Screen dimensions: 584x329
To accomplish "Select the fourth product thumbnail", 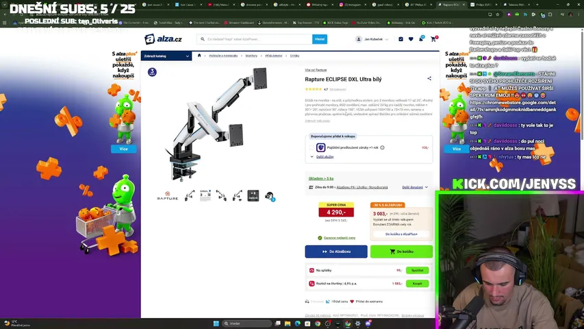I will 221,195.
